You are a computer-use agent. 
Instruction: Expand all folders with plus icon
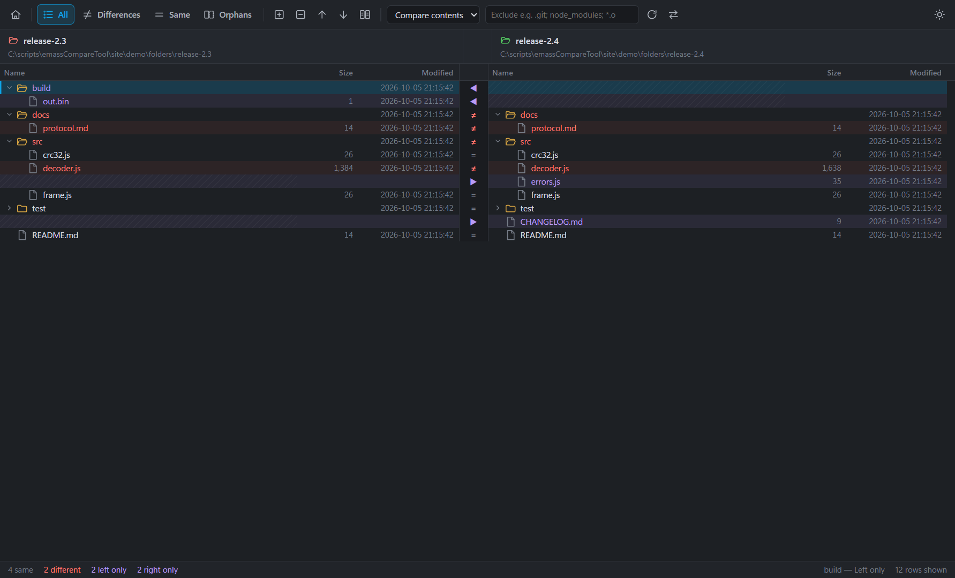click(279, 15)
